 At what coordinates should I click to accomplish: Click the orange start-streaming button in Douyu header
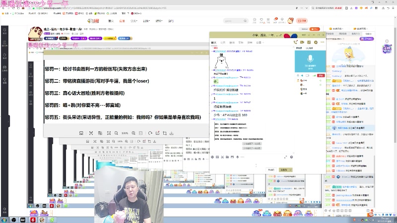point(302,21)
